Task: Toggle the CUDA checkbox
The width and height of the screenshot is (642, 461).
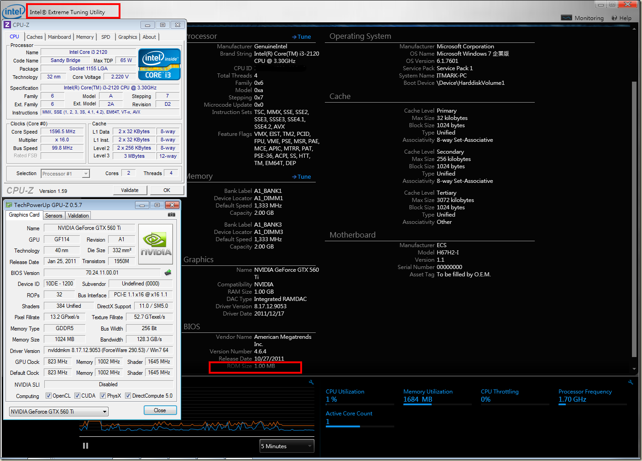Action: coord(77,396)
